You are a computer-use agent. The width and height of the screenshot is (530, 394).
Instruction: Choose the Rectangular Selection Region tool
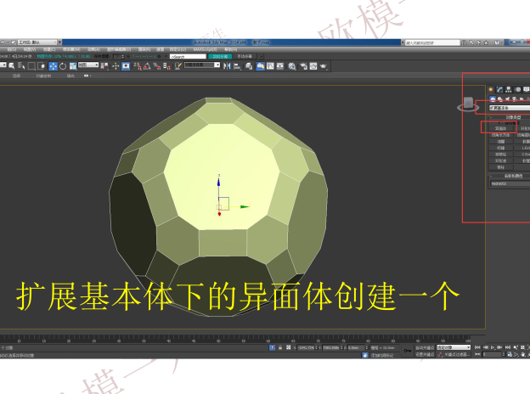click(31, 66)
